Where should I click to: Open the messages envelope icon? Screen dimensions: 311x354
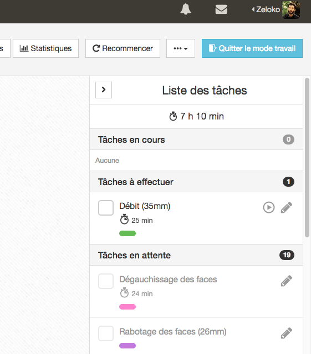(x=221, y=9)
